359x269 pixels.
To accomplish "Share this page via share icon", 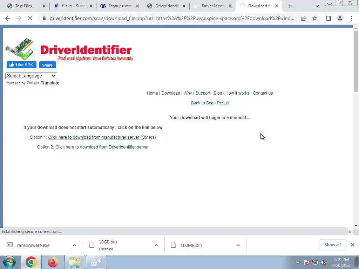I will pos(304,18).
